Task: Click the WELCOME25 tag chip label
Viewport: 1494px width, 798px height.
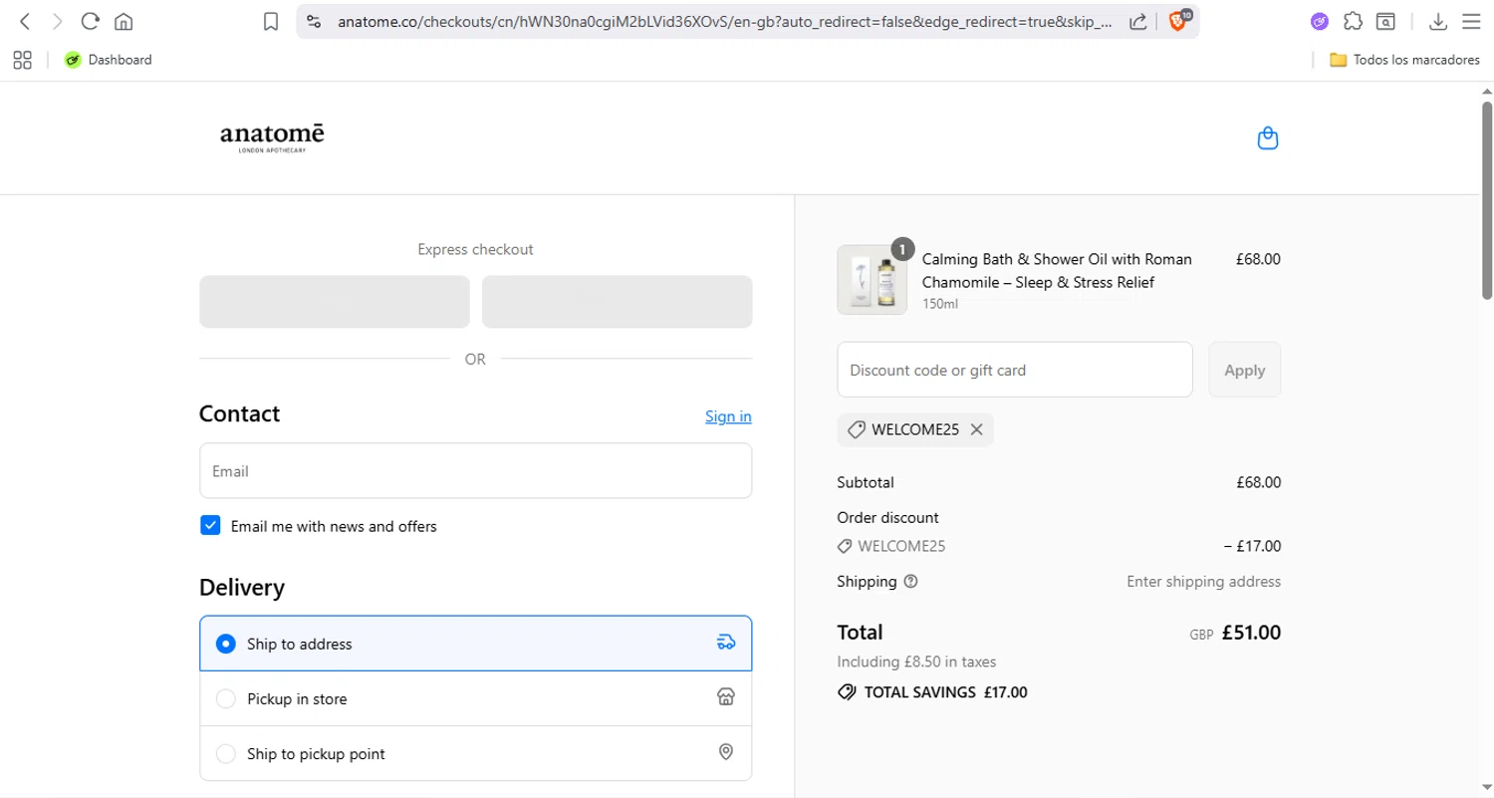Action: click(x=915, y=429)
